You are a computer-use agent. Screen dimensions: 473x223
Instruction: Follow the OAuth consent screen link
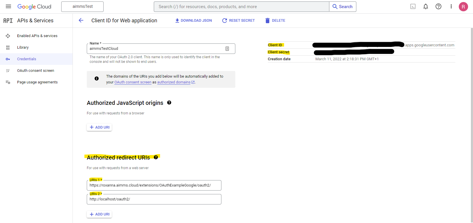(133, 82)
